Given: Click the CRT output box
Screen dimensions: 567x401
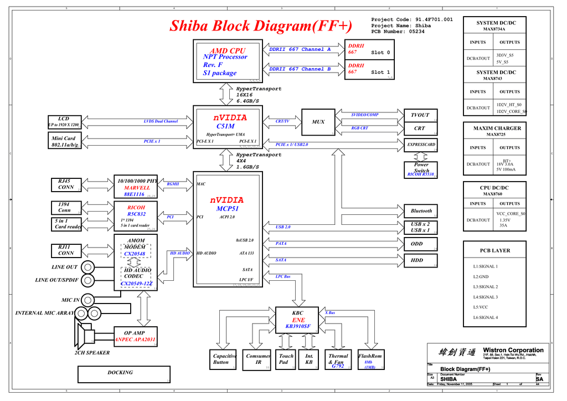Looking at the screenshot, I should [421, 128].
